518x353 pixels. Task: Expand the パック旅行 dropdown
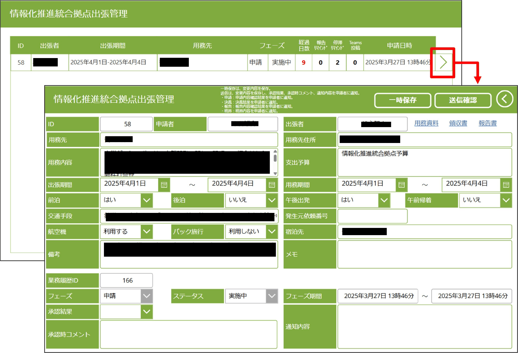[x=272, y=231]
